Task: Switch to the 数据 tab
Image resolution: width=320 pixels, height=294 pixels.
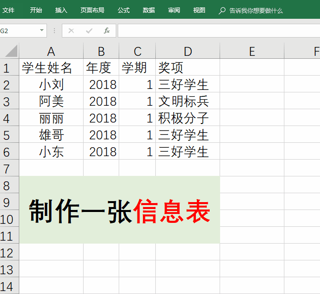Action: point(149,10)
